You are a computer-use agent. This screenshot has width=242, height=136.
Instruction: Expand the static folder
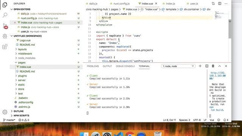point(21,85)
